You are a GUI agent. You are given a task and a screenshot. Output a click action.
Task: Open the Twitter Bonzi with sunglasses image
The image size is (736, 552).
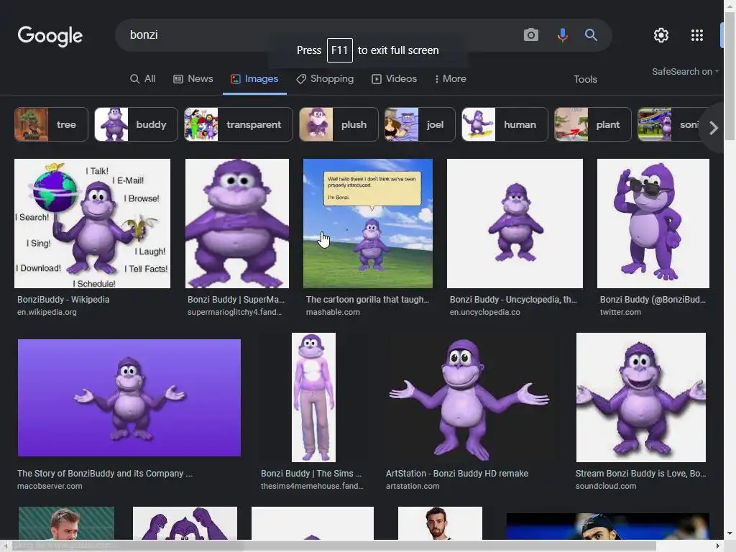click(653, 224)
